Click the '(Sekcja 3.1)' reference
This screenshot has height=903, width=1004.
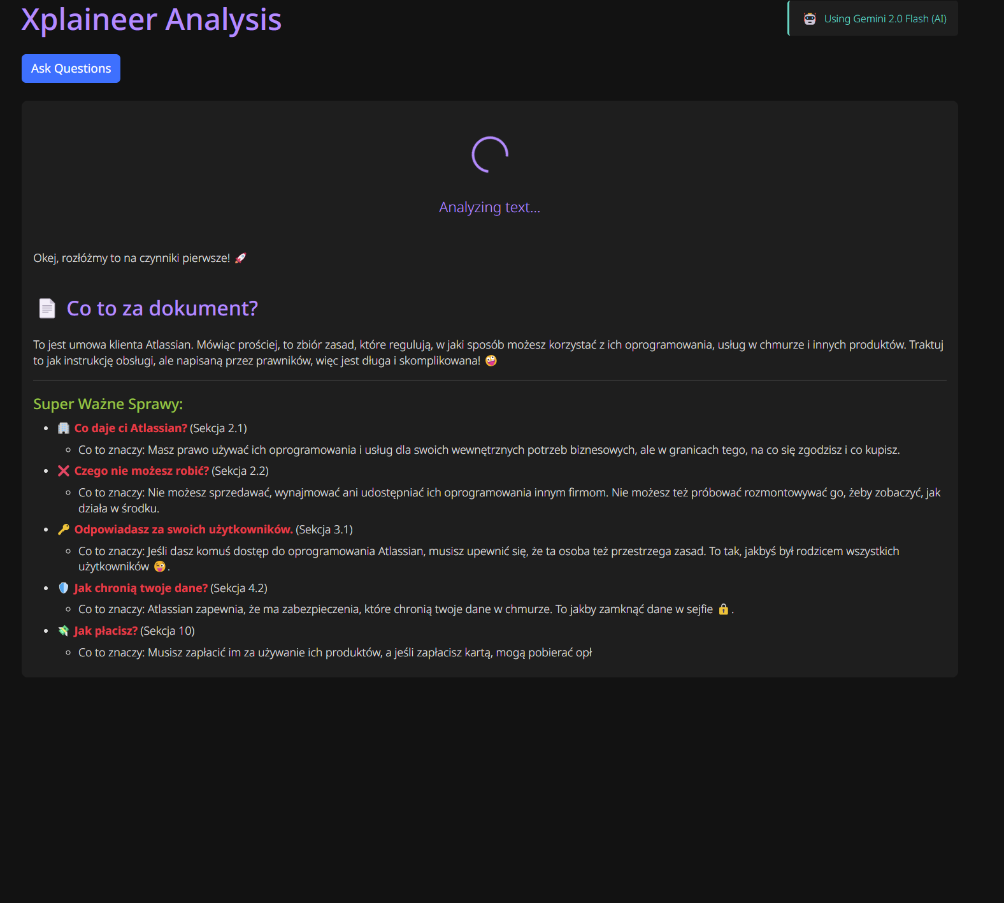(324, 530)
